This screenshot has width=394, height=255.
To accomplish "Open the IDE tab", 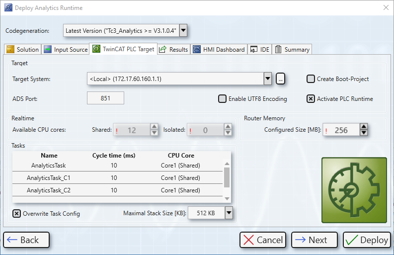I will tap(260, 49).
